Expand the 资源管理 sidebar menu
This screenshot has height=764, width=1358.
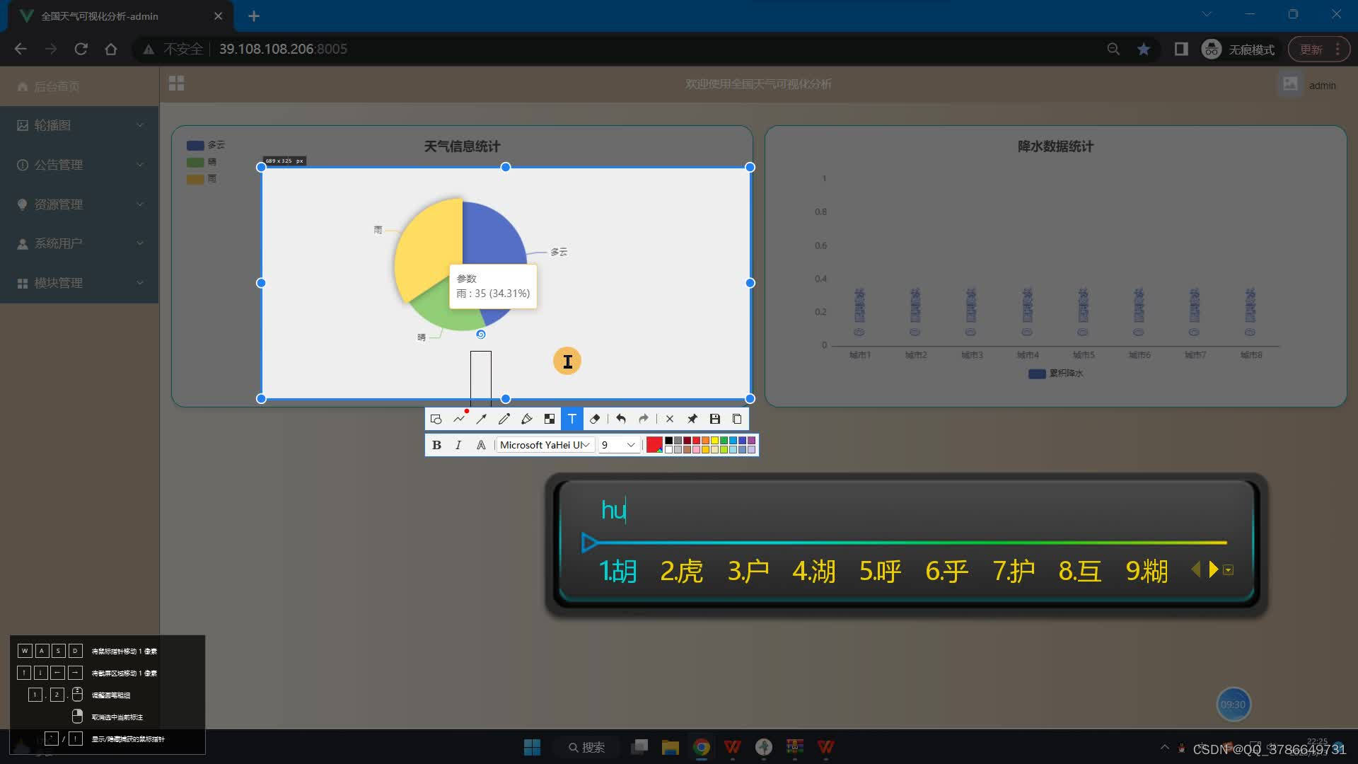pos(79,204)
